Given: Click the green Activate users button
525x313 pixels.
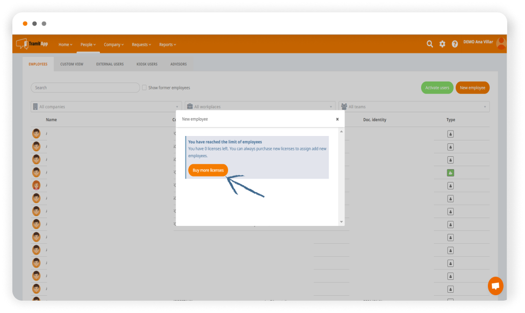Looking at the screenshot, I should 437,88.
